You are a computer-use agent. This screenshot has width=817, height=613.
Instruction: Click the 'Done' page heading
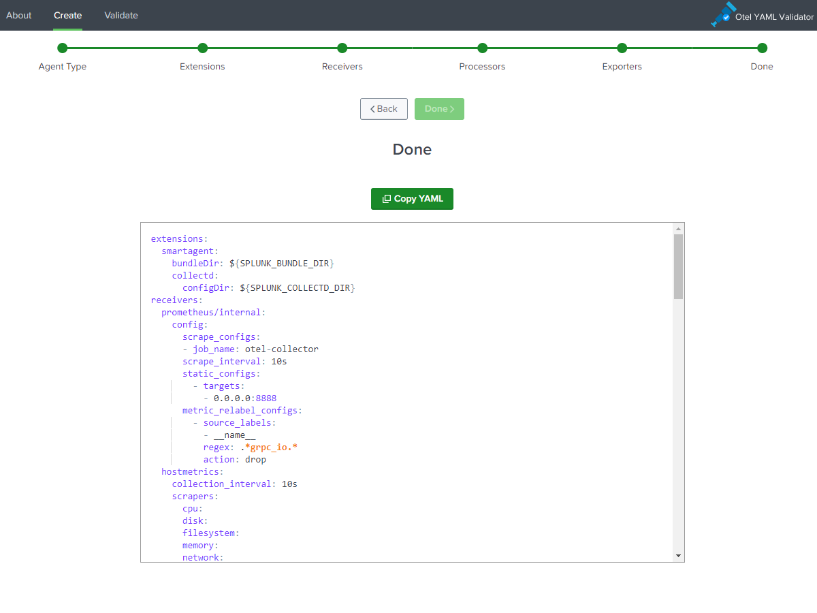click(x=412, y=149)
